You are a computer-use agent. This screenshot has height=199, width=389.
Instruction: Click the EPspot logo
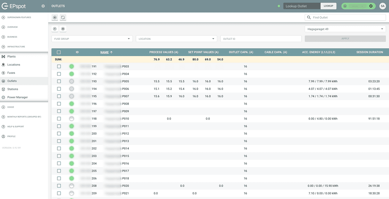pos(14,6)
